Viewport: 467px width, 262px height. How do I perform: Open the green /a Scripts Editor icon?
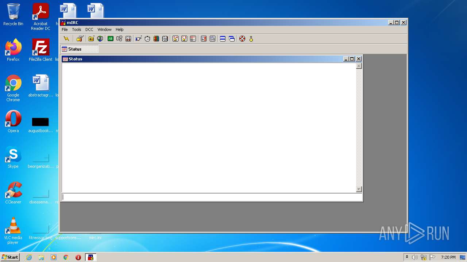tap(111, 39)
